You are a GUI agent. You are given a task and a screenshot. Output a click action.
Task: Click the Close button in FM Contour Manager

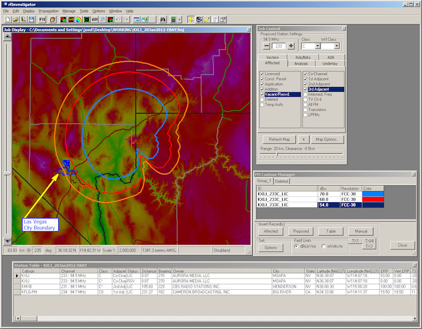(x=402, y=245)
